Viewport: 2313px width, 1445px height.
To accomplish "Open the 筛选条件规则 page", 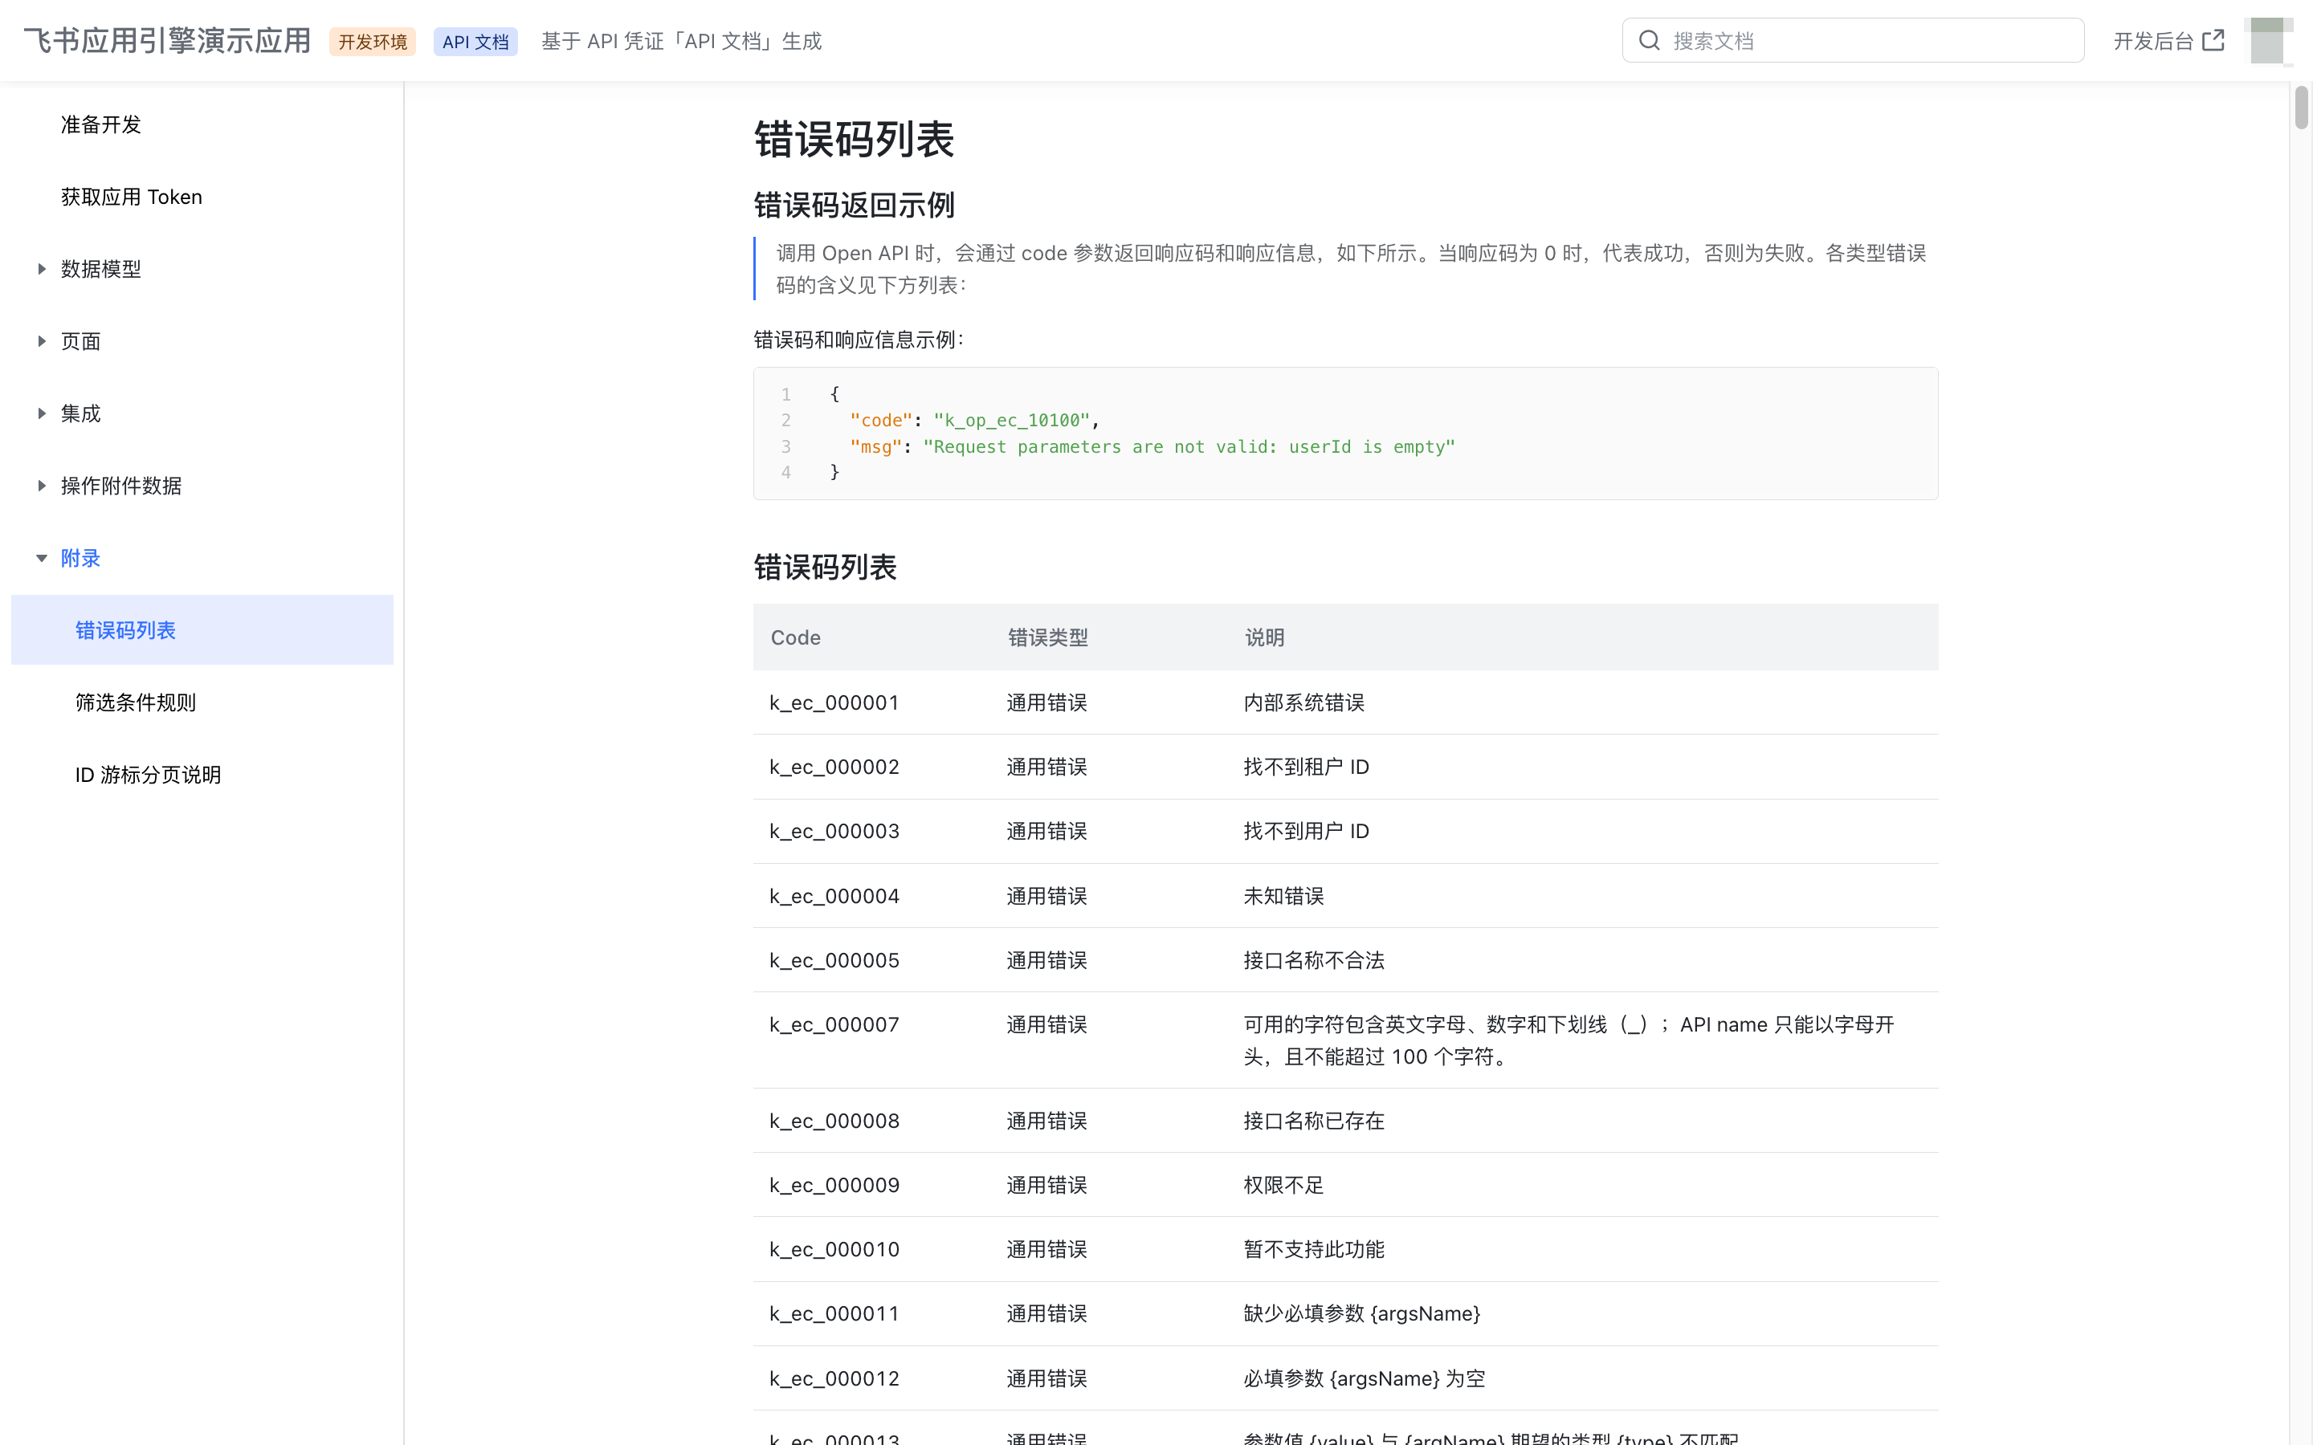I will tap(135, 702).
